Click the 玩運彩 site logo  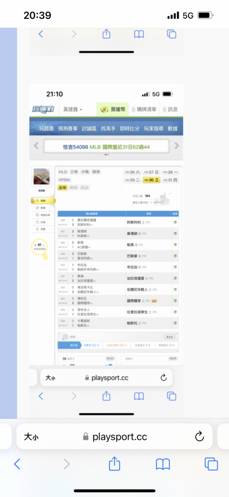(x=43, y=110)
